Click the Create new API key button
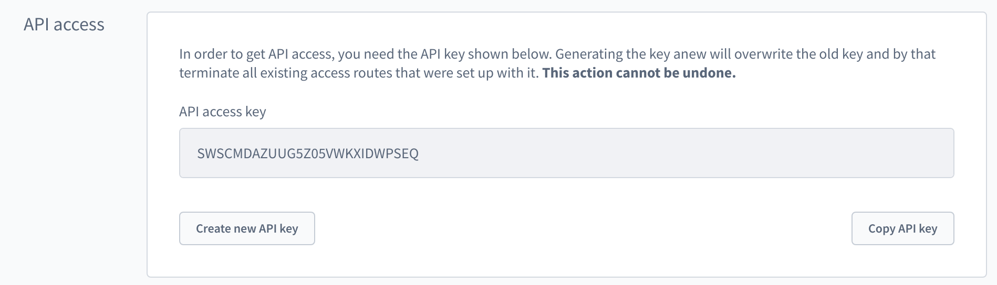Image resolution: width=997 pixels, height=285 pixels. click(x=247, y=228)
